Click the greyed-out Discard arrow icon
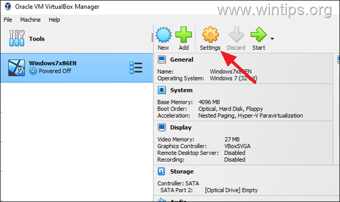 pyautogui.click(x=236, y=34)
